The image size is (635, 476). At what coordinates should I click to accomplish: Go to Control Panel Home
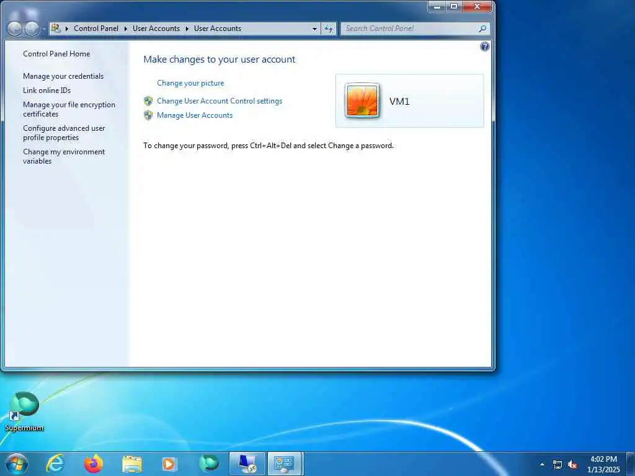(x=56, y=54)
